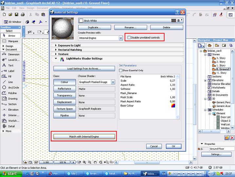Click the Cut scissors icon in toolbar

30,14
